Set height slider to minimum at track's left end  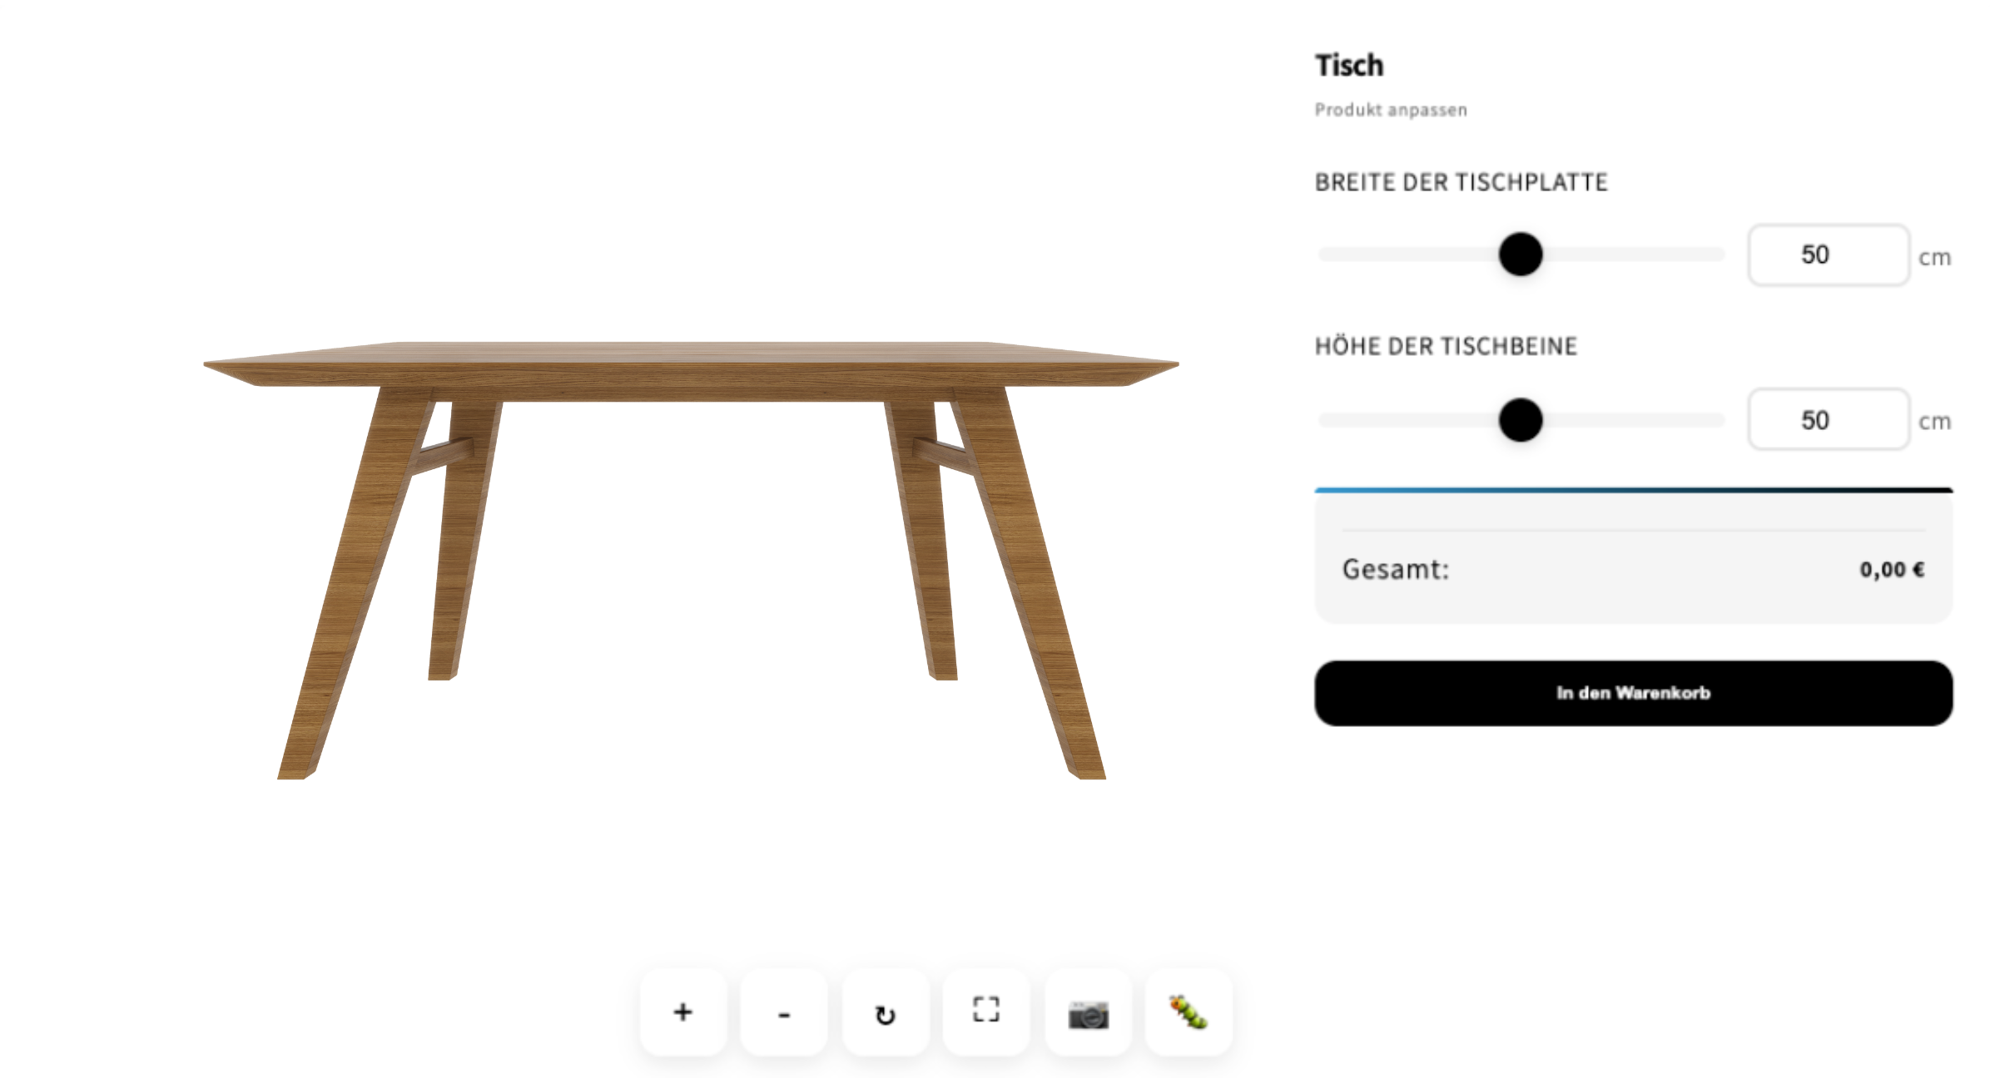1323,419
